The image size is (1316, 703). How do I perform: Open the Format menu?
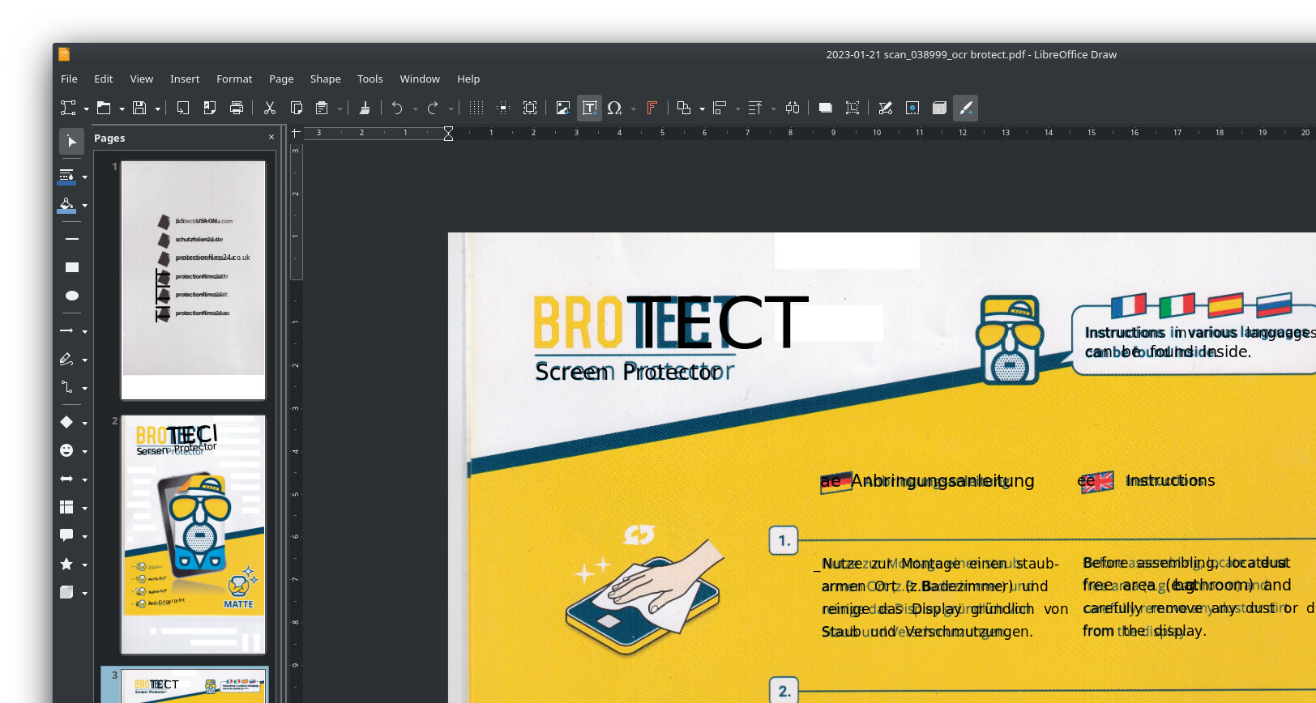tap(234, 79)
